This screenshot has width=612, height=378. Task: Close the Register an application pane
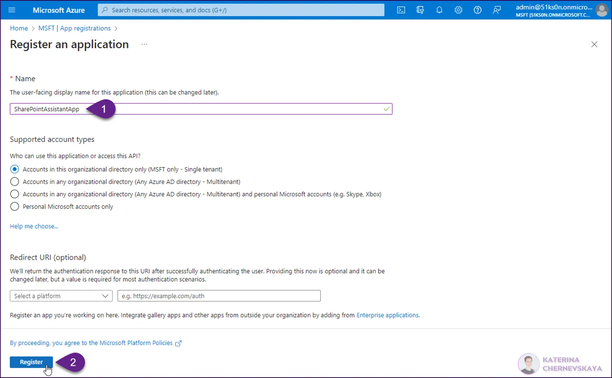pyautogui.click(x=594, y=44)
